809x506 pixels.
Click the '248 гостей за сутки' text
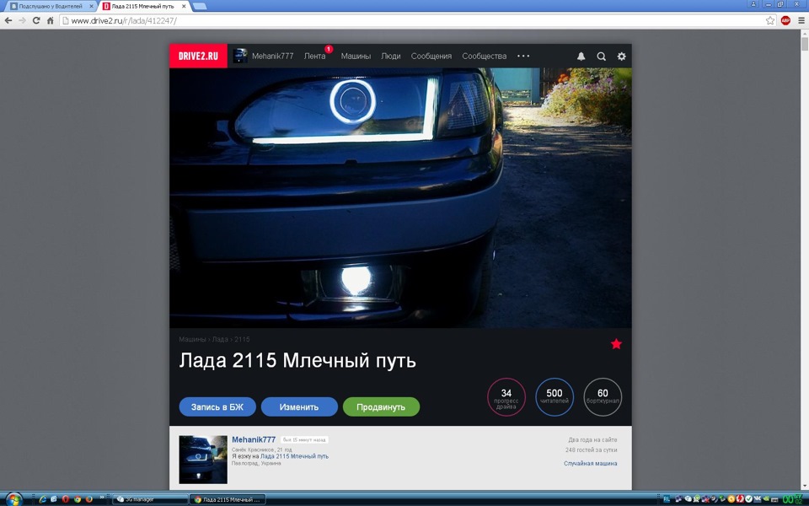click(x=591, y=450)
